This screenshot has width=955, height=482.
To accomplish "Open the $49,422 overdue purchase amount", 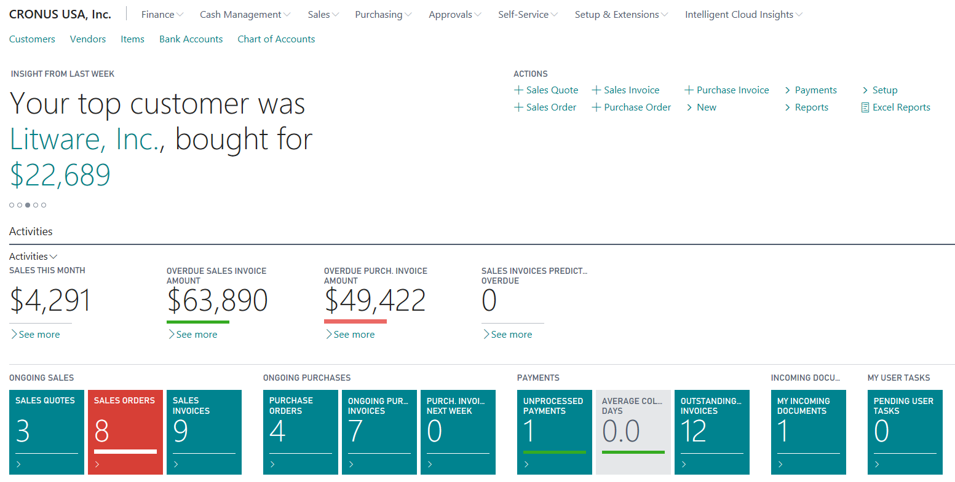I will [x=375, y=301].
